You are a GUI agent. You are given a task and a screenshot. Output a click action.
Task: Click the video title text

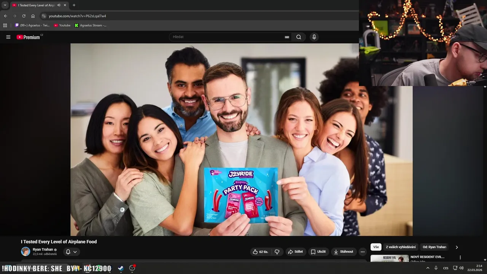(59, 242)
